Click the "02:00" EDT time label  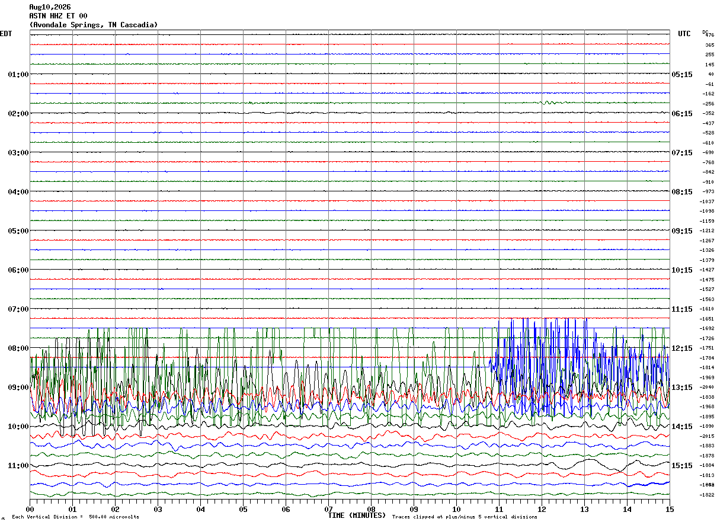[18, 114]
